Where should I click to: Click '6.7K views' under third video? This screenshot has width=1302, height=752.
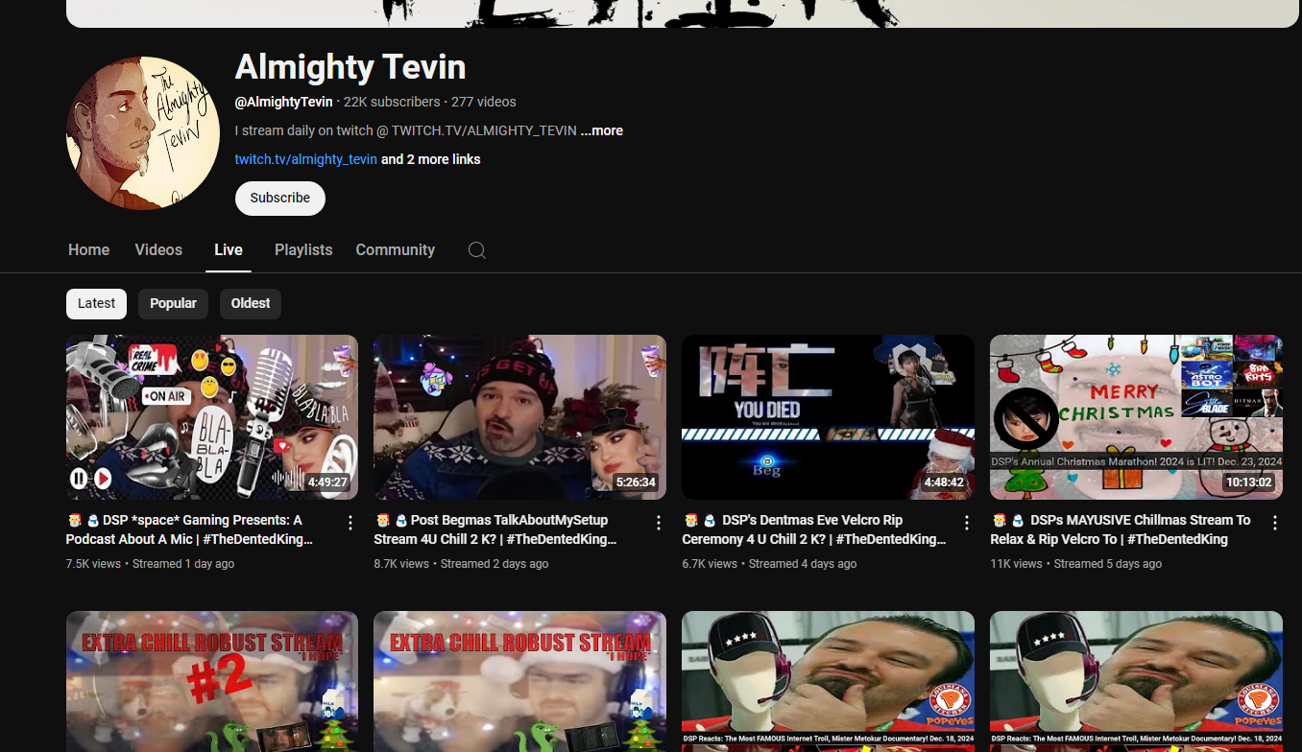710,564
